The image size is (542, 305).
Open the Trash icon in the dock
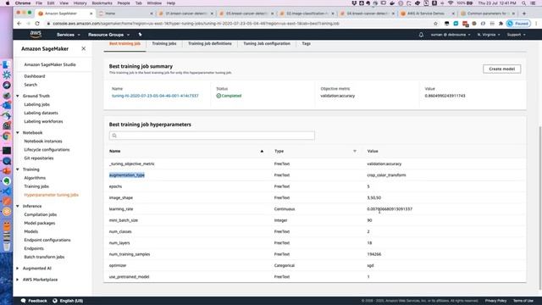click(7, 246)
